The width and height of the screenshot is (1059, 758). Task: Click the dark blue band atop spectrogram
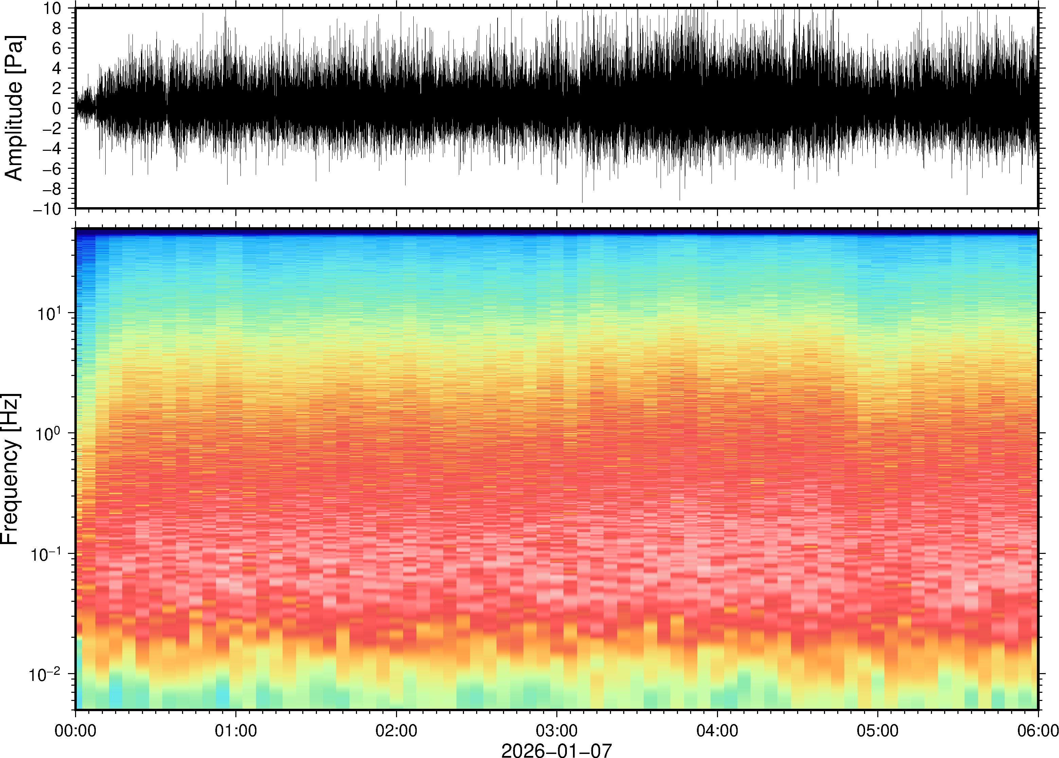[556, 231]
